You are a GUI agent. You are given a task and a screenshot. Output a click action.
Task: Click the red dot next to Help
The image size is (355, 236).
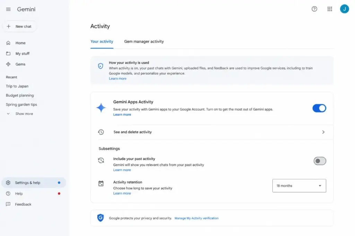click(59, 193)
